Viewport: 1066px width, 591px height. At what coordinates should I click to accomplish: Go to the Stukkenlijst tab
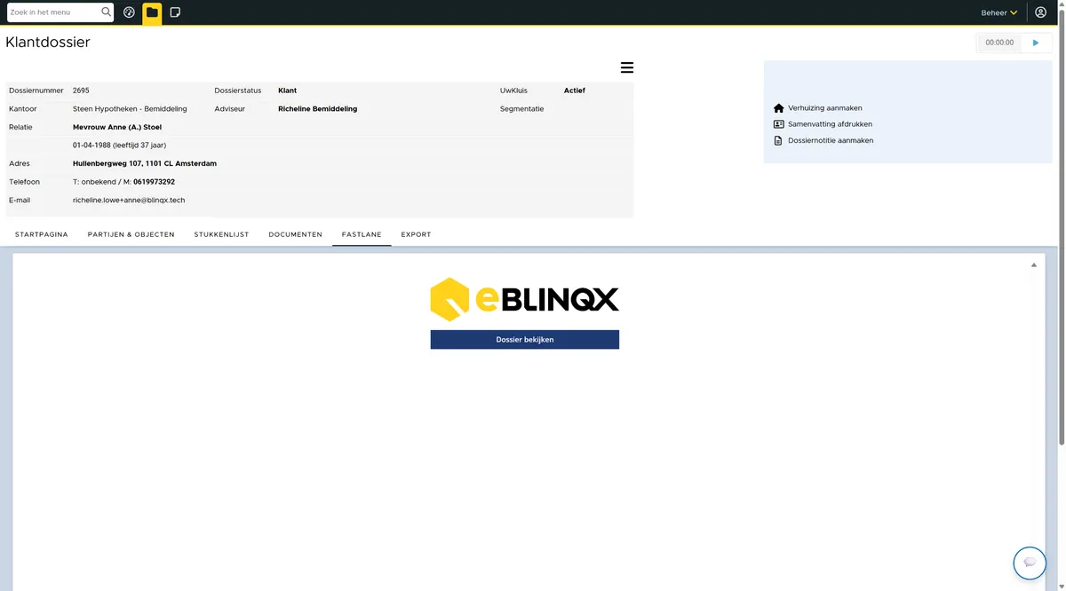pyautogui.click(x=221, y=234)
